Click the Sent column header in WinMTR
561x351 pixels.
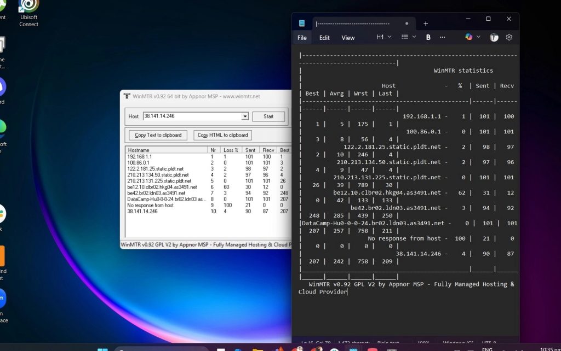250,150
